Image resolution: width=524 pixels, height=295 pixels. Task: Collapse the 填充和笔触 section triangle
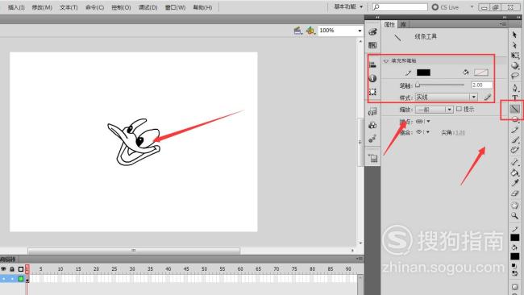coord(386,60)
